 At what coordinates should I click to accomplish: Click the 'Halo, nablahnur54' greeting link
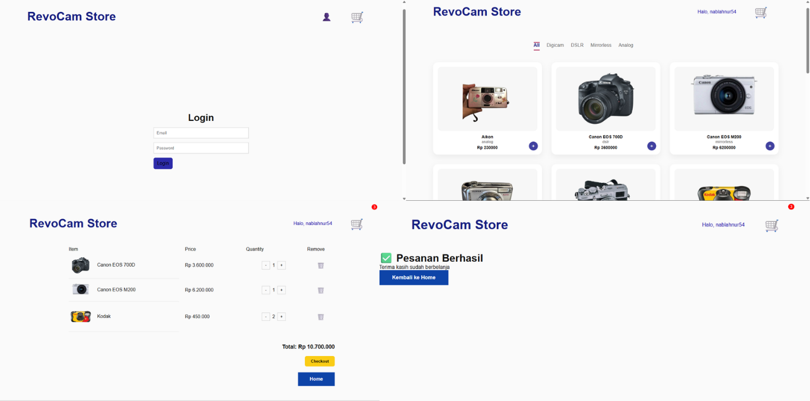(x=717, y=11)
